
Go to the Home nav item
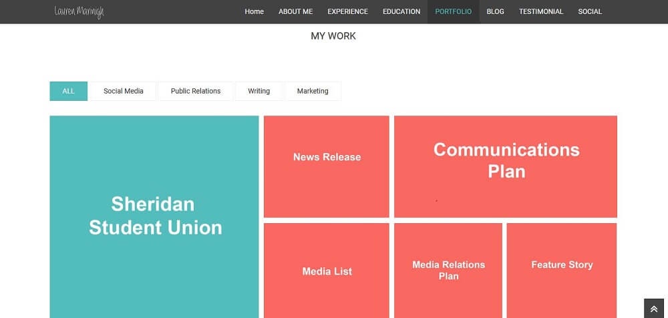tap(254, 11)
